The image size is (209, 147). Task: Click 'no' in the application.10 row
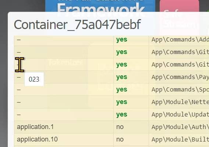pyautogui.click(x=120, y=139)
